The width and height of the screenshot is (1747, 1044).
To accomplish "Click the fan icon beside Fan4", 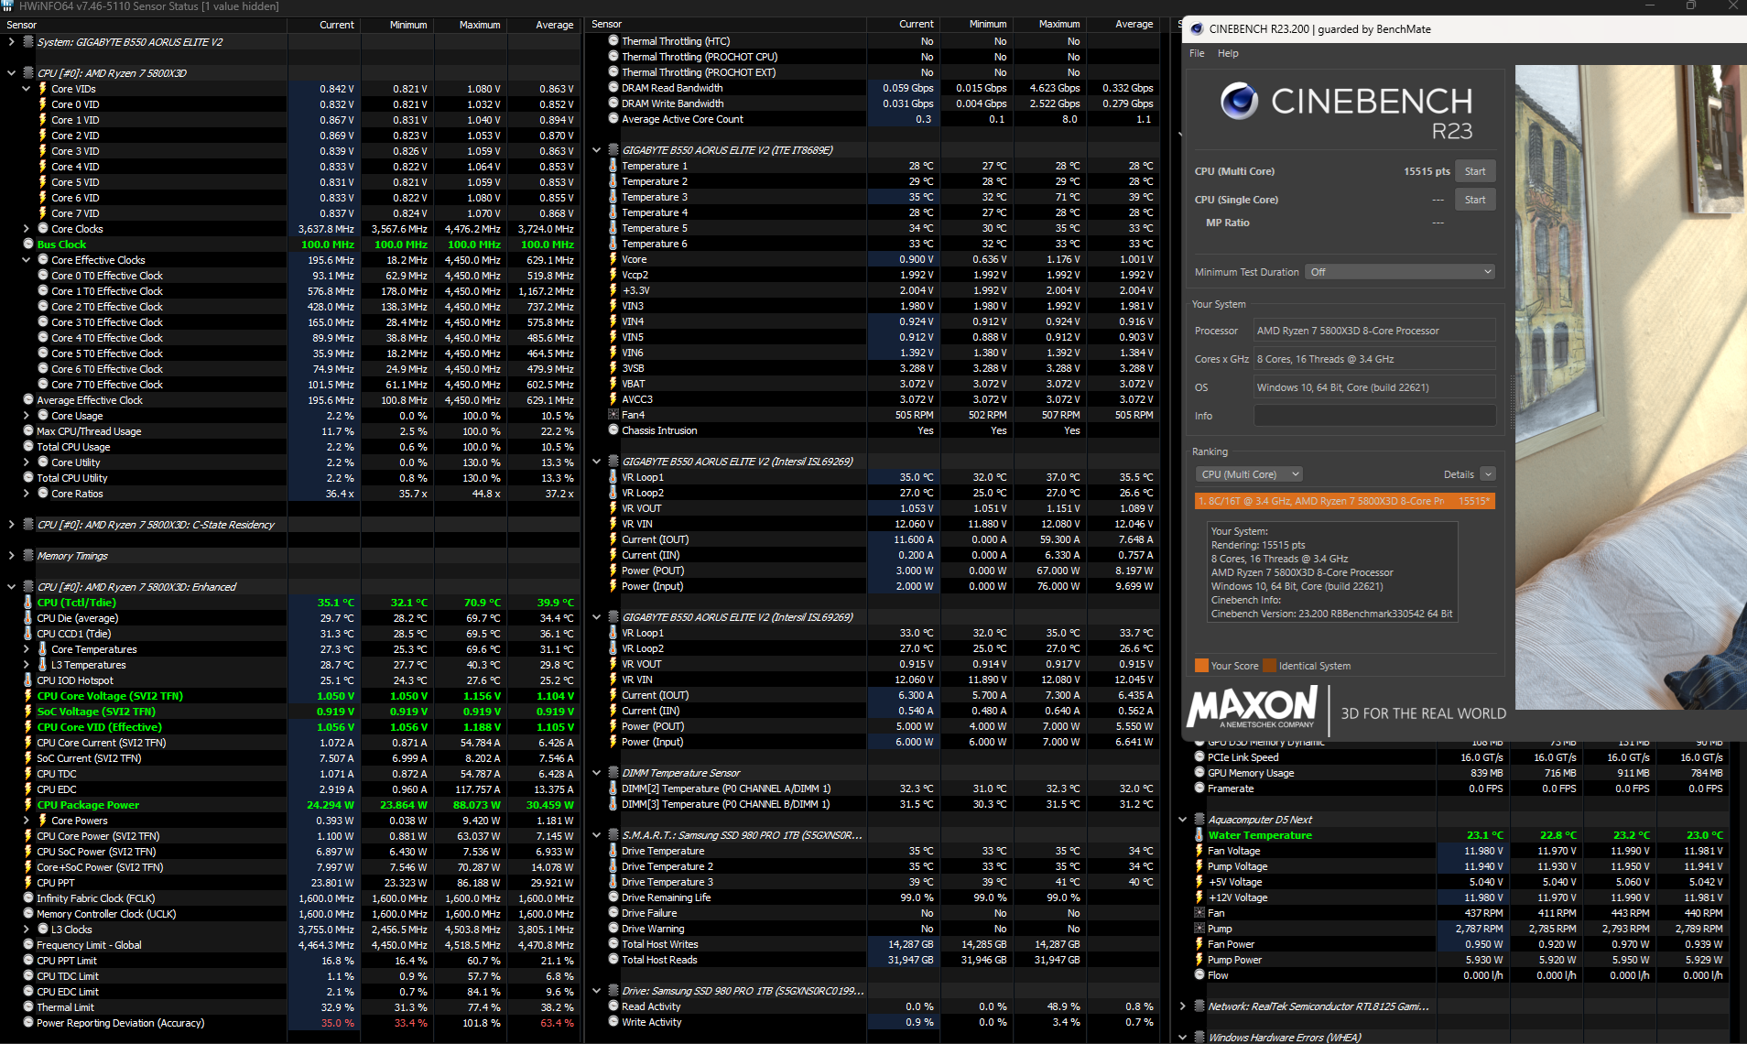I will pos(613,415).
